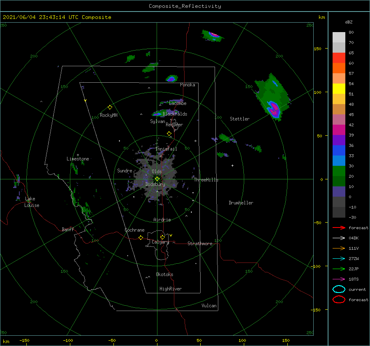Click the yellow 54 dBZ color swatch

[x=339, y=88]
